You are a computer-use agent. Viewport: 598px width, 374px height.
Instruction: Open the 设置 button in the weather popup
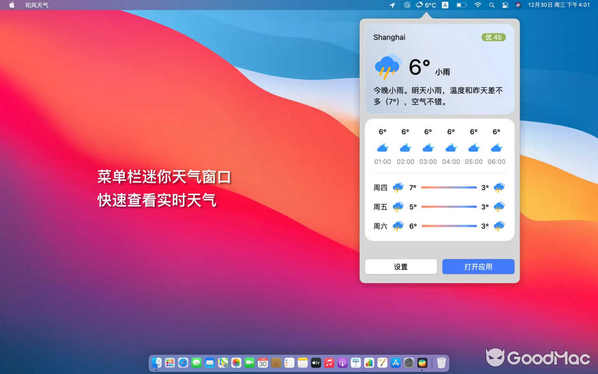click(x=400, y=266)
